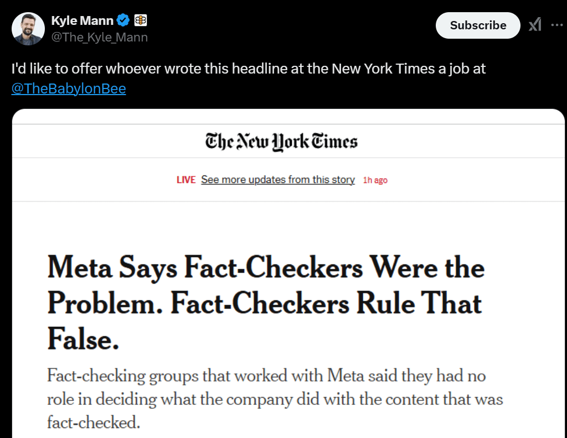Open the Kyle Mann display name
This screenshot has width=567, height=438.
coord(83,21)
